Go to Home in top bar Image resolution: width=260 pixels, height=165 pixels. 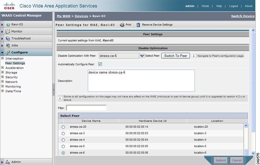click(205, 6)
